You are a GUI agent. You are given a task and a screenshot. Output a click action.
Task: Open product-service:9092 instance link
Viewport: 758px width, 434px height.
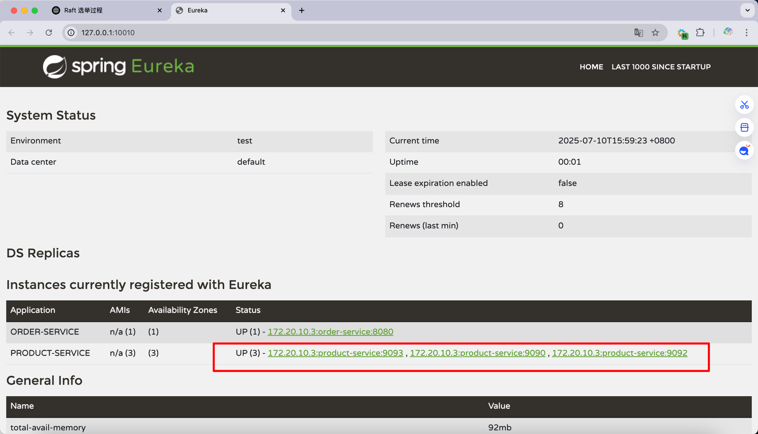pos(620,353)
